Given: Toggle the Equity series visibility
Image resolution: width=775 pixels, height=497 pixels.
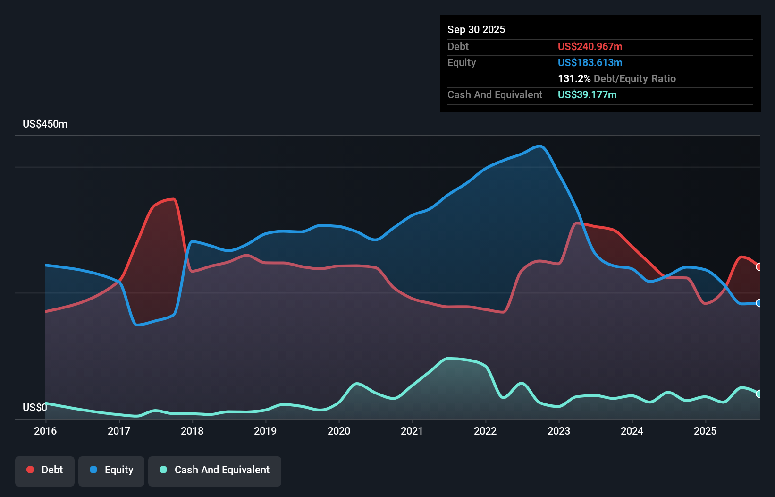Looking at the screenshot, I should [111, 470].
